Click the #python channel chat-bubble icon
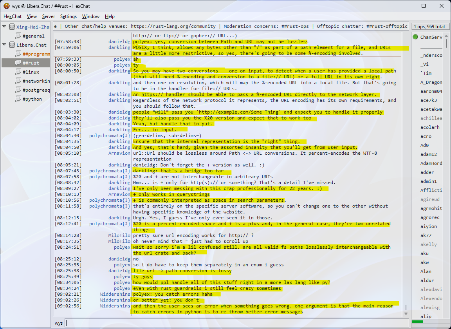 [18, 99]
